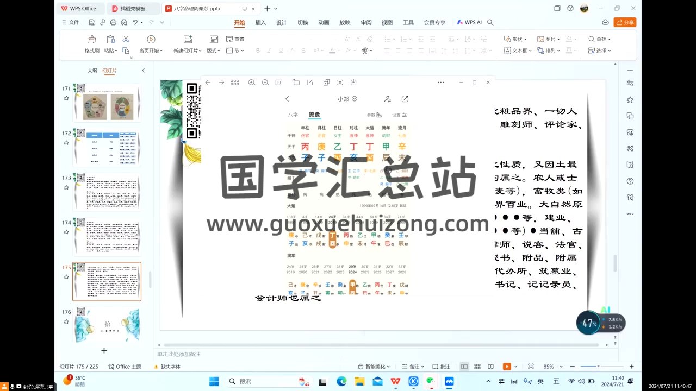Click the share icon beside 小郑
This screenshot has height=391, width=696.
pos(405,99)
